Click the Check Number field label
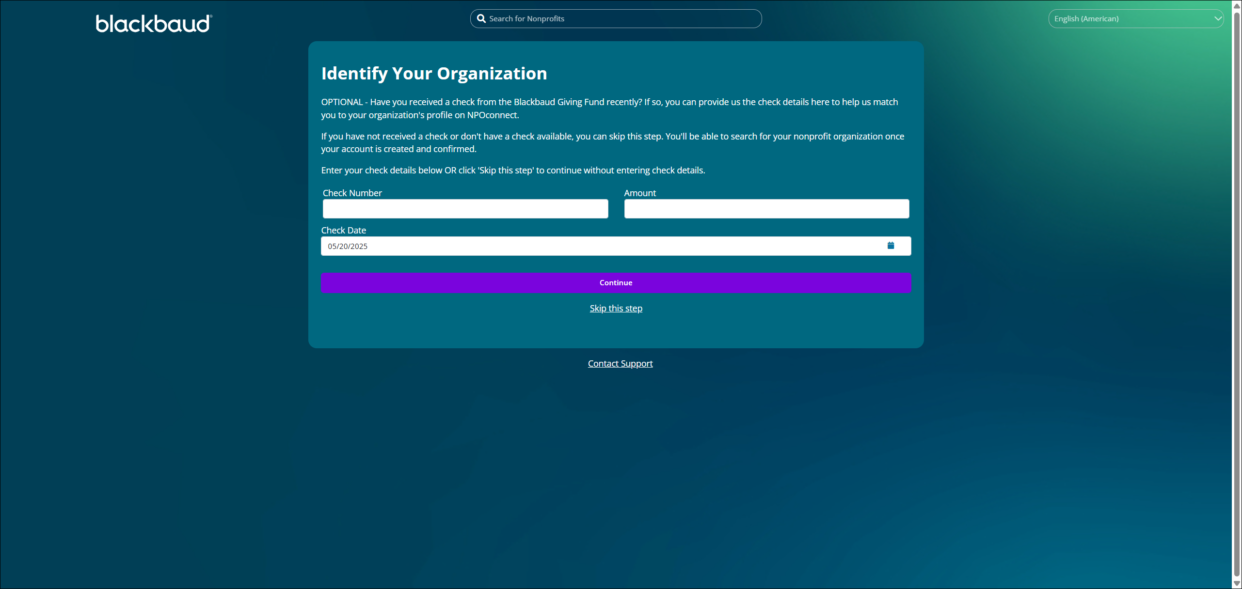Screen dimensions: 1242x589 352,193
